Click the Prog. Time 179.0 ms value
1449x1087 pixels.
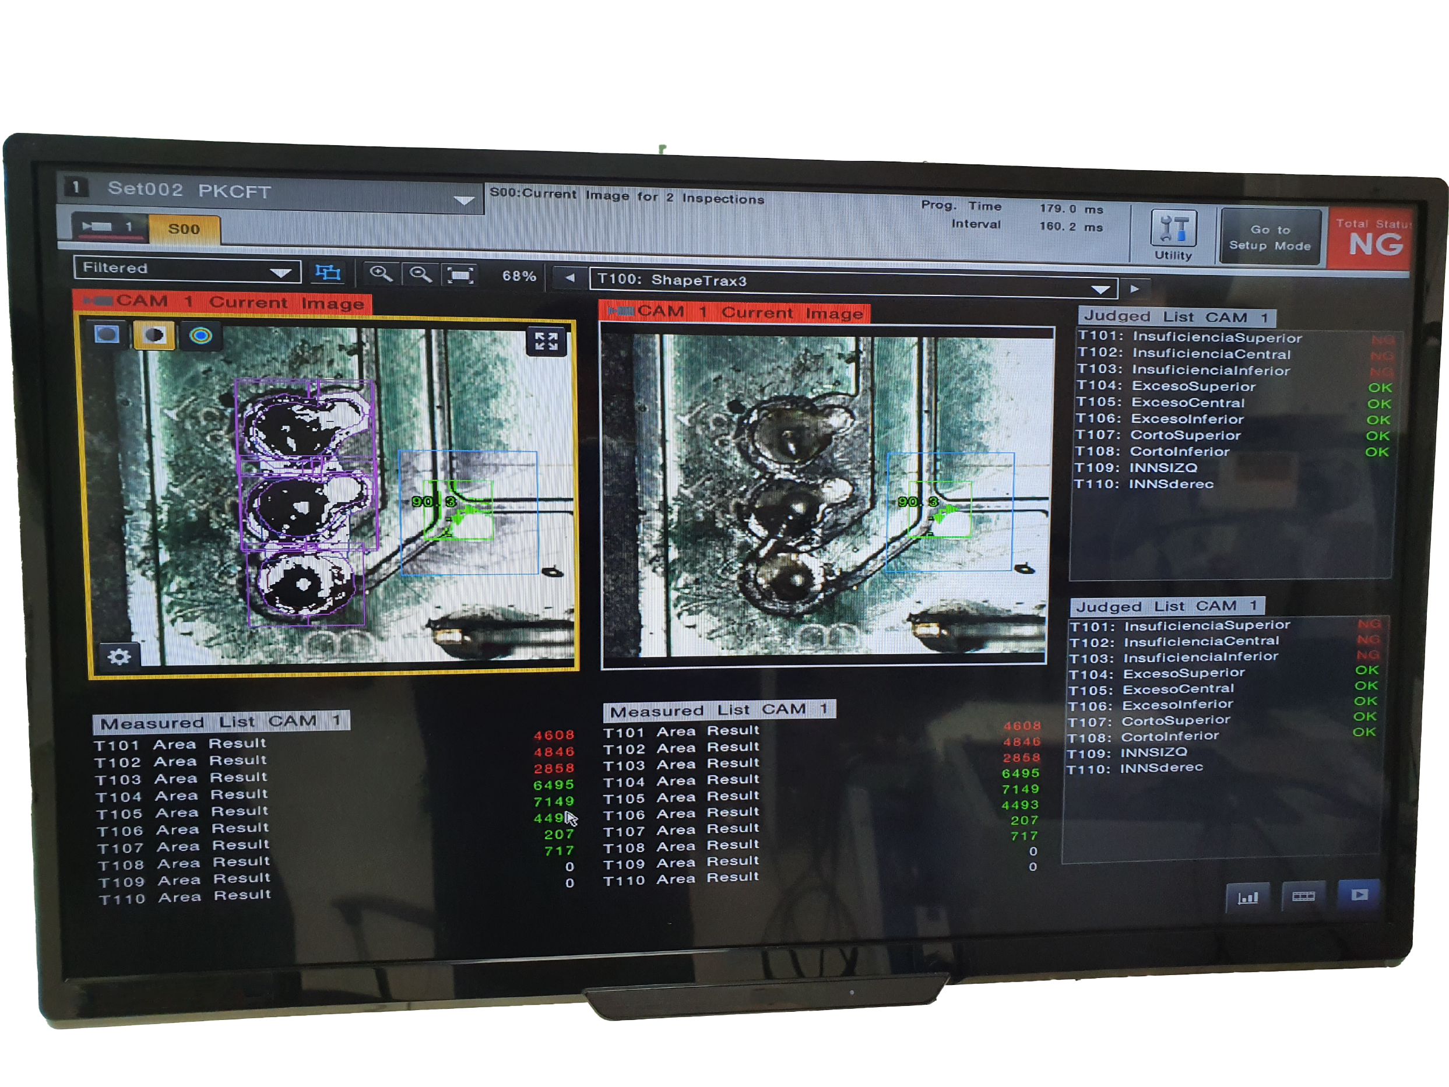1072,209
